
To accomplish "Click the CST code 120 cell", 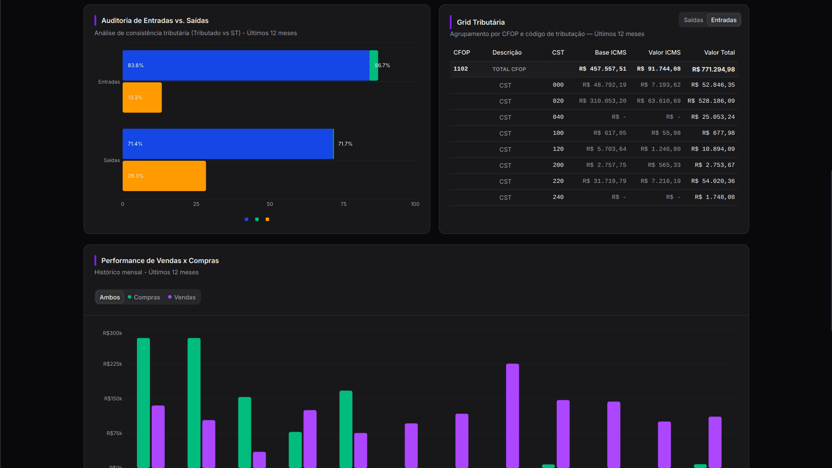I will [558, 149].
